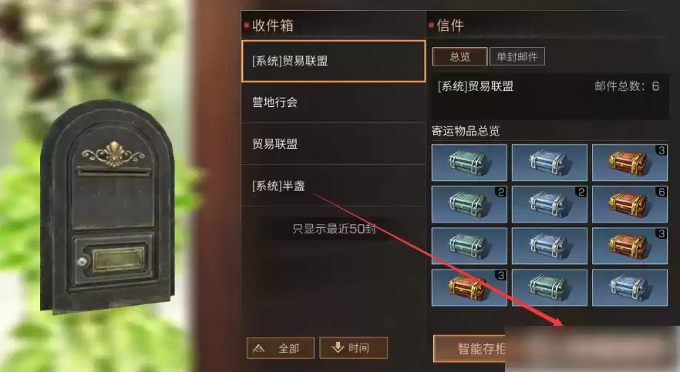Select the third-row green chest

[470, 246]
